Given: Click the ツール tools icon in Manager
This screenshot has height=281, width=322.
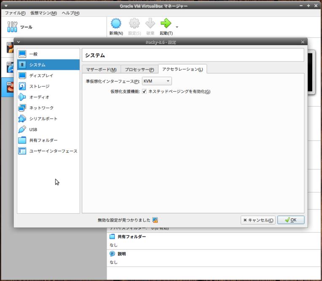Looking at the screenshot, I should (x=12, y=27).
